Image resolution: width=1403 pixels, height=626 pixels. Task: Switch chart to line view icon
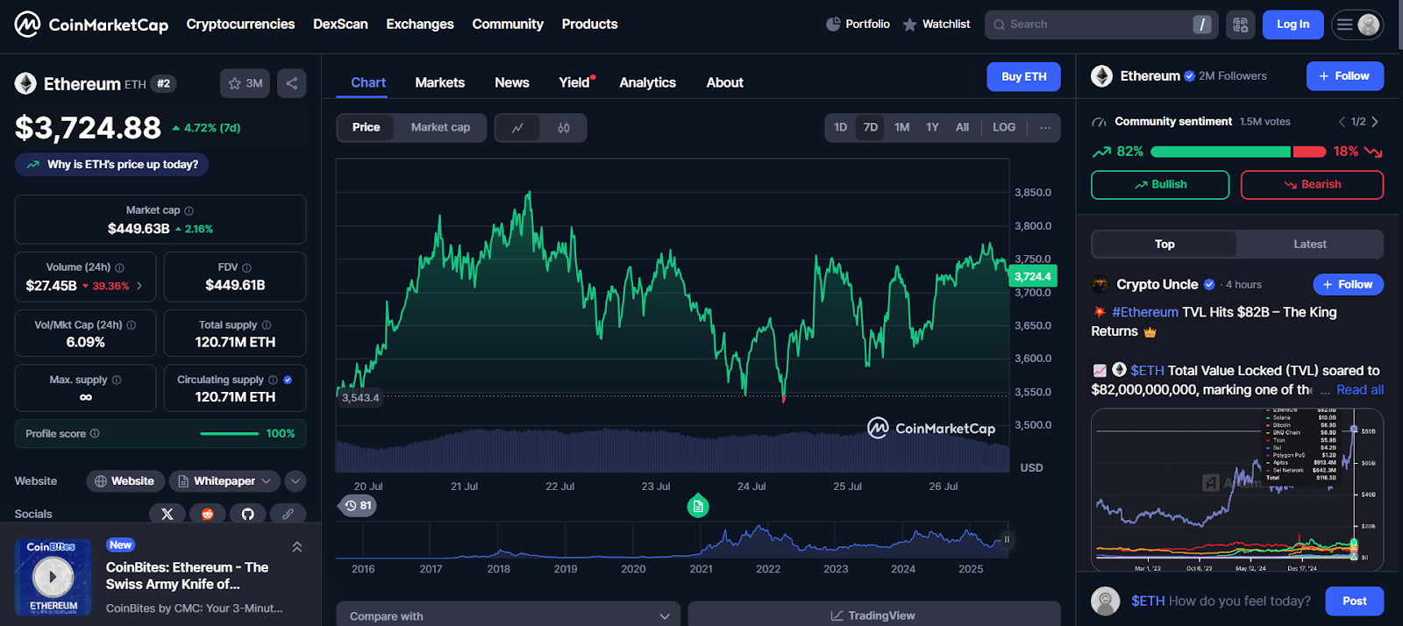[518, 128]
